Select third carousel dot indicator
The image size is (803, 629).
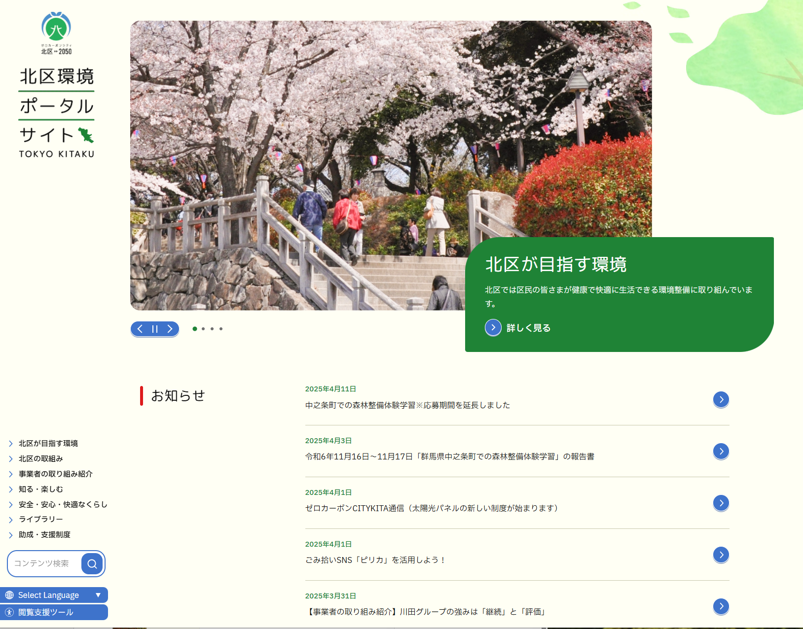click(212, 329)
